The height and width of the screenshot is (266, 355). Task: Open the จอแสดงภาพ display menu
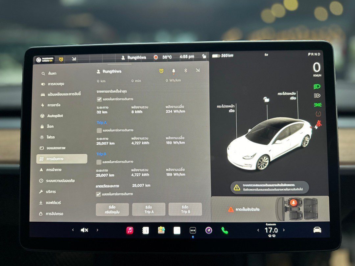pyautogui.click(x=53, y=148)
